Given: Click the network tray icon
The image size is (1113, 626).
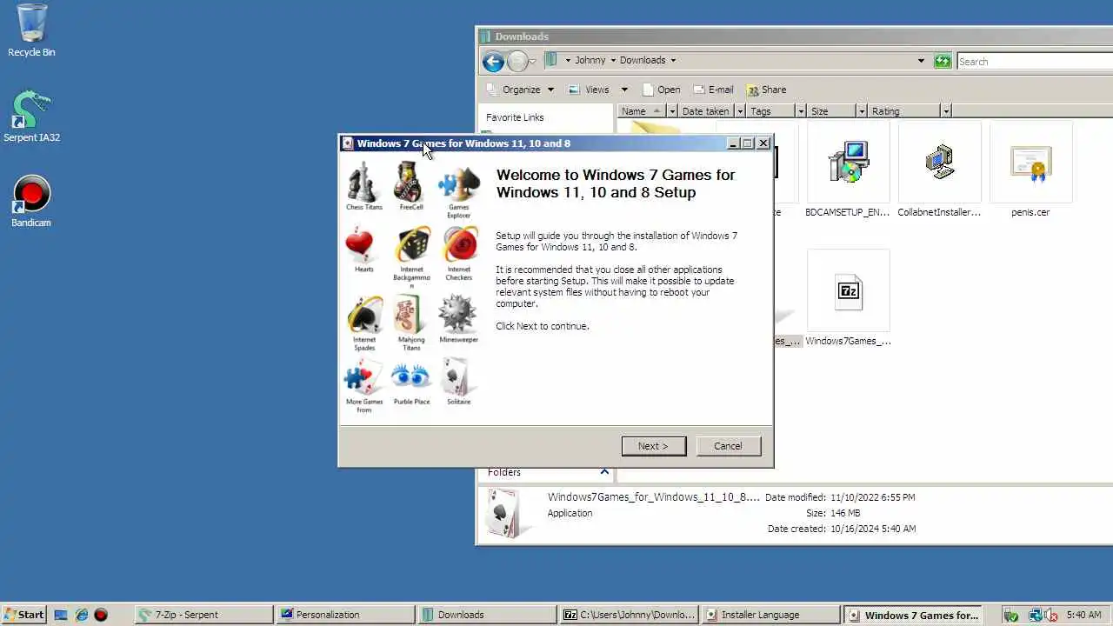Looking at the screenshot, I should point(1034,615).
